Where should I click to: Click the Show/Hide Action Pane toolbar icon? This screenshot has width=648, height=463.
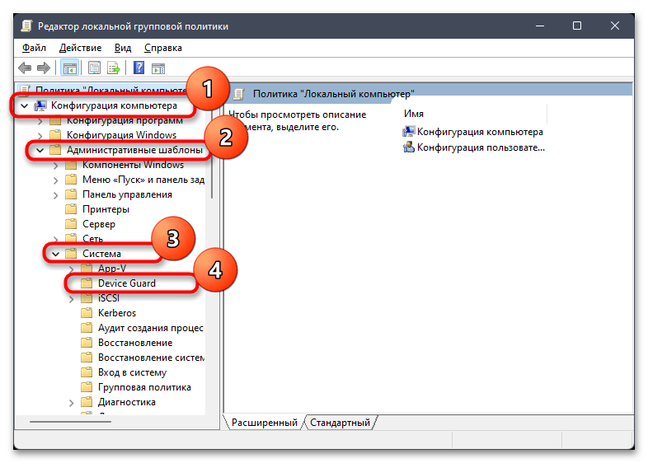pos(158,68)
